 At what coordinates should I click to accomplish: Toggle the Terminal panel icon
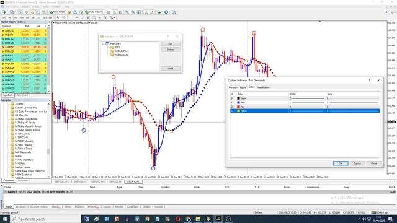pyautogui.click(x=38, y=12)
